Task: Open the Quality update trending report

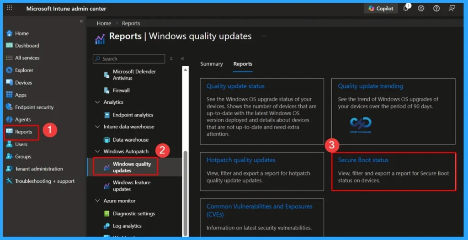Action: (x=370, y=86)
